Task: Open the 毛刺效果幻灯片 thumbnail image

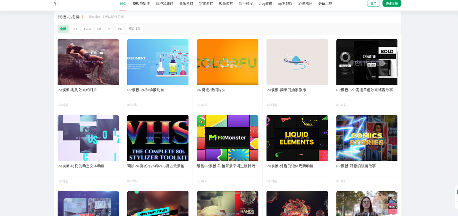Action: tap(88, 62)
